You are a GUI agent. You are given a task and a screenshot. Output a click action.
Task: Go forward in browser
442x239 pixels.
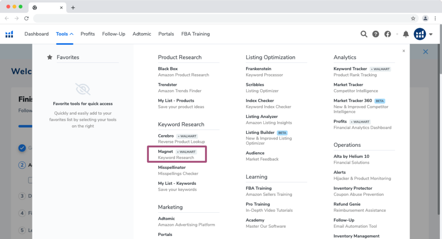[x=17, y=19]
